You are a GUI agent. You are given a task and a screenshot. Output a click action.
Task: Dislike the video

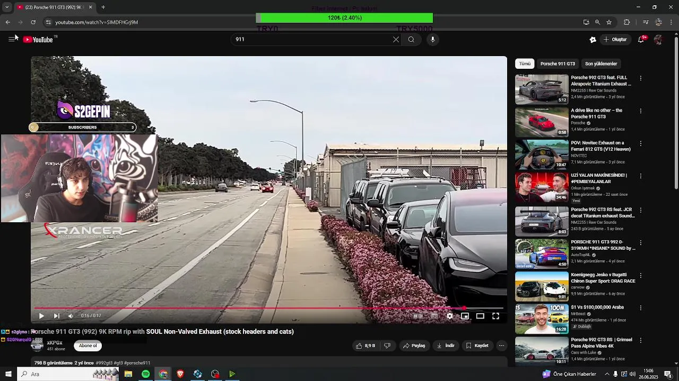[387, 346]
